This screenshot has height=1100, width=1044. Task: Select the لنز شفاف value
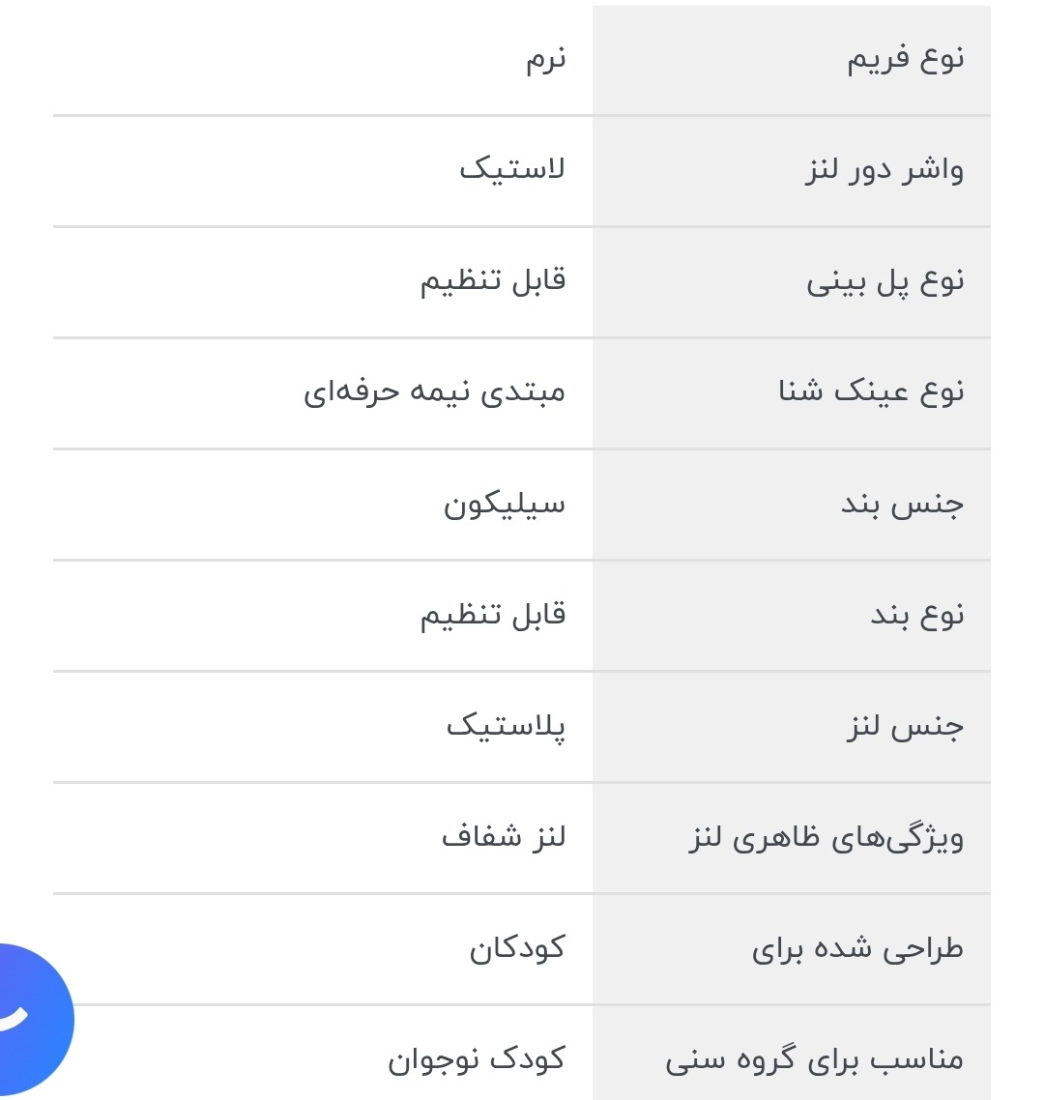point(503,837)
